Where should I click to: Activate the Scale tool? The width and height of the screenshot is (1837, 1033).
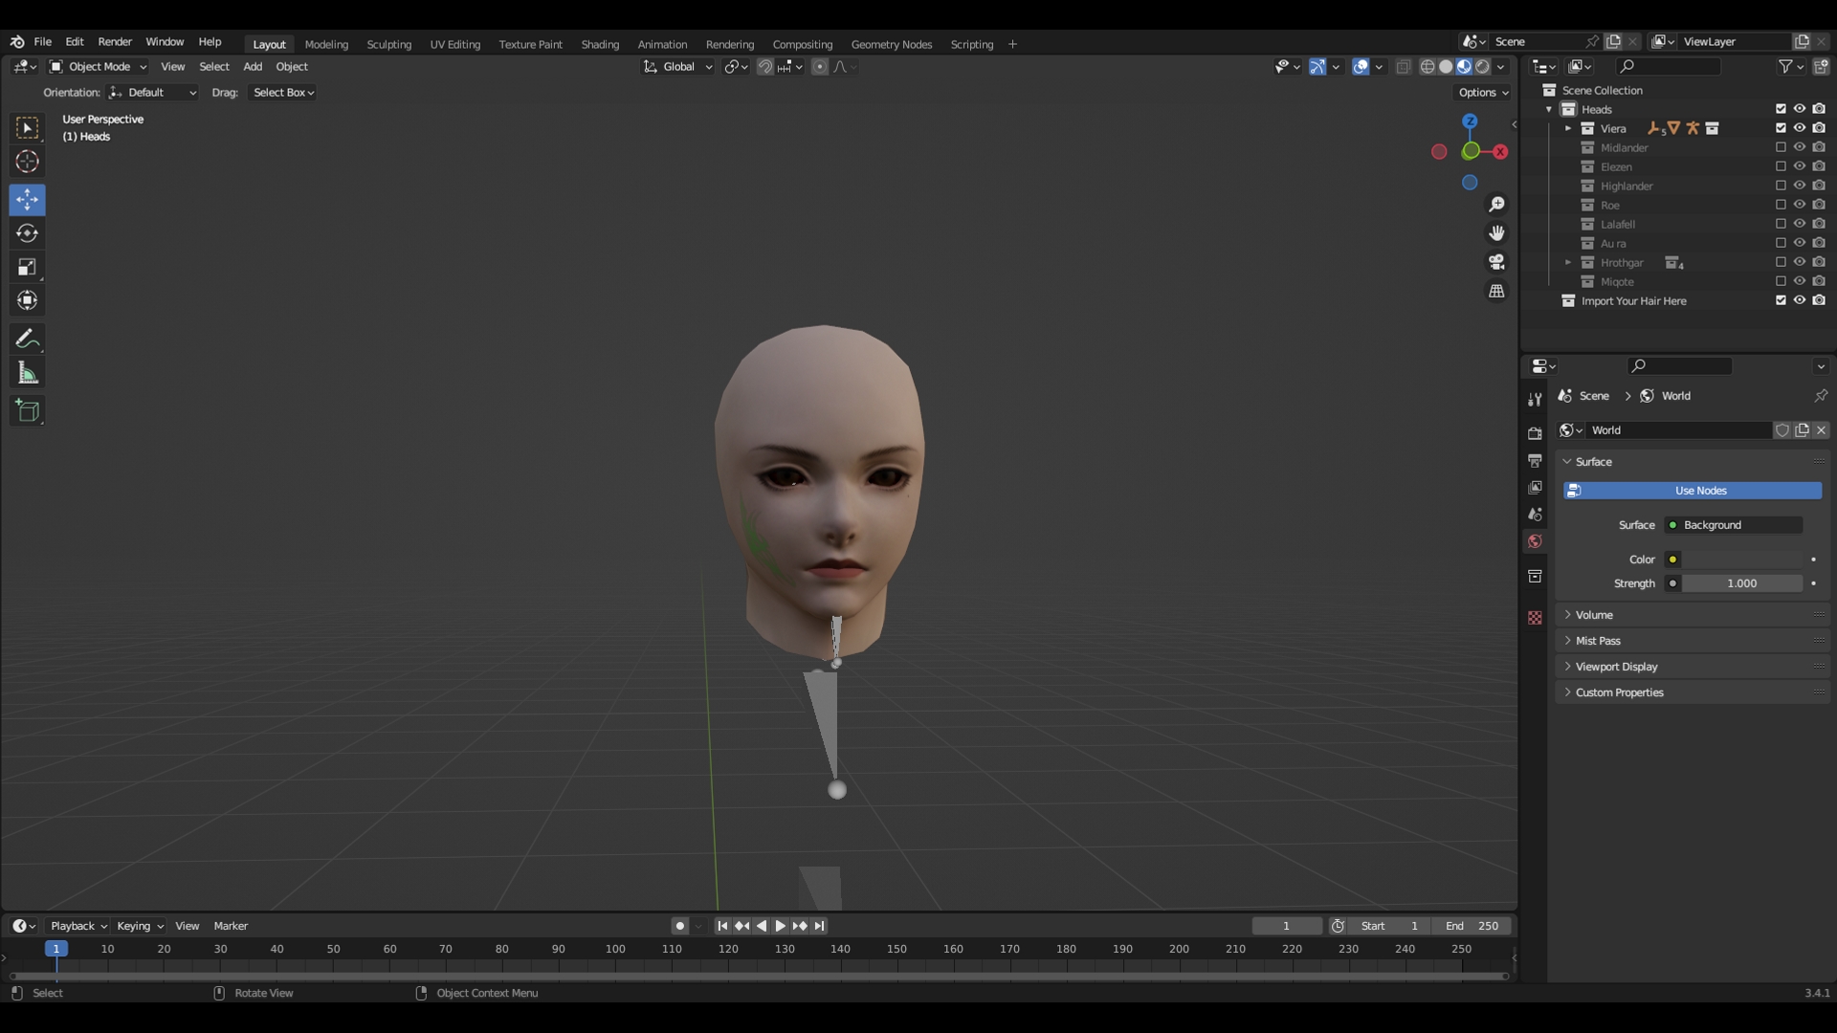[x=27, y=267]
